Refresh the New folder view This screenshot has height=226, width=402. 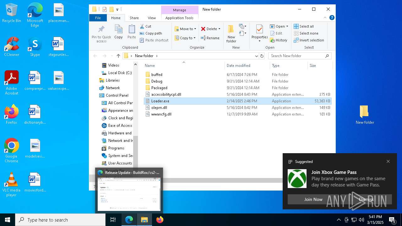pyautogui.click(x=262, y=56)
